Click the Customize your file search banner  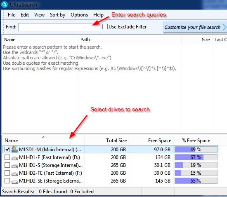tap(195, 27)
